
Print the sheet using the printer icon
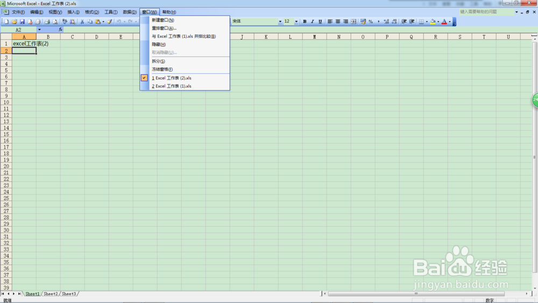tap(47, 22)
